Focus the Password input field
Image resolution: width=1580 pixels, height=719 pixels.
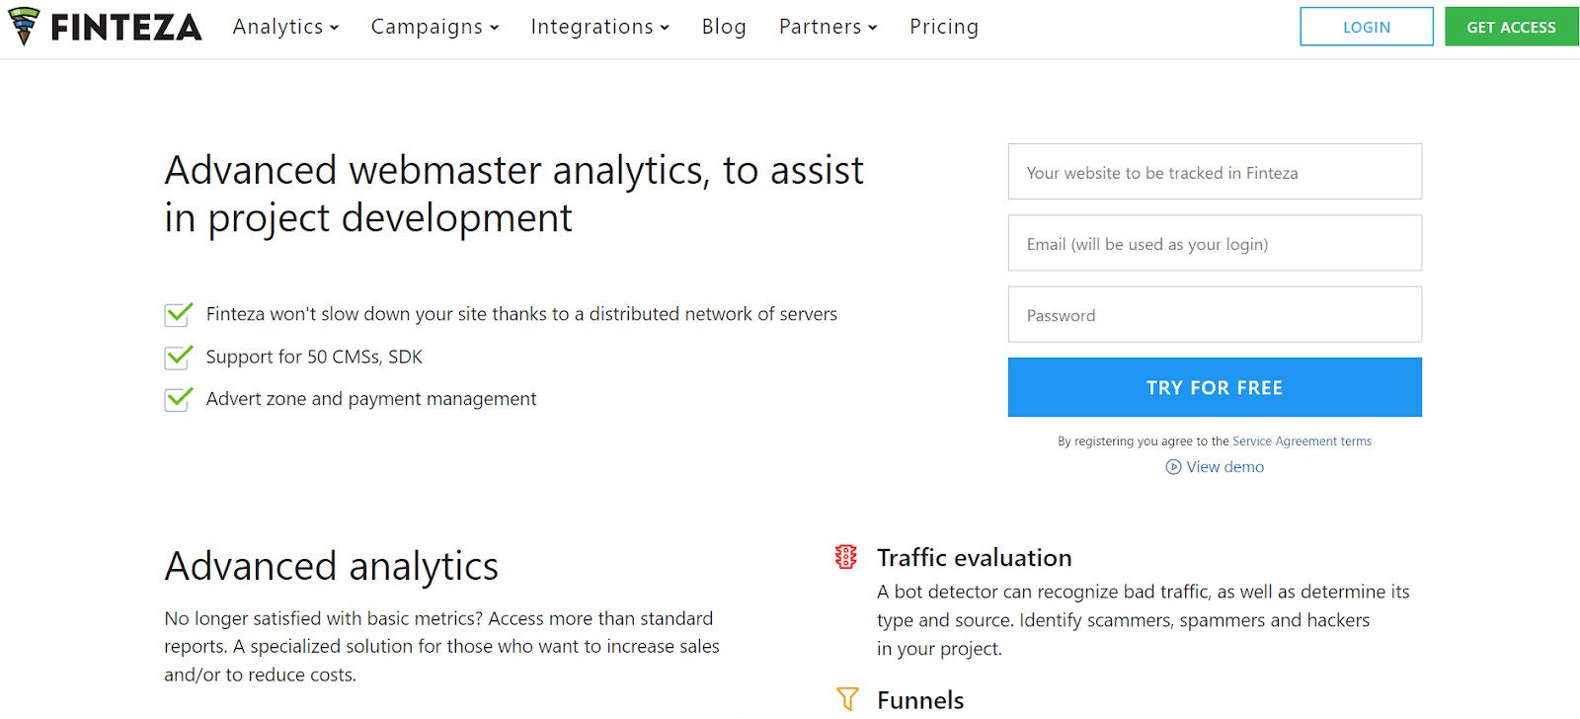(x=1215, y=314)
